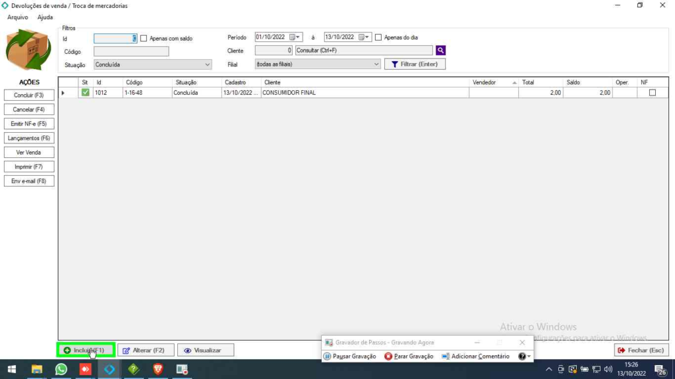Open the Ajuda menu
This screenshot has height=379, width=675.
[45, 17]
